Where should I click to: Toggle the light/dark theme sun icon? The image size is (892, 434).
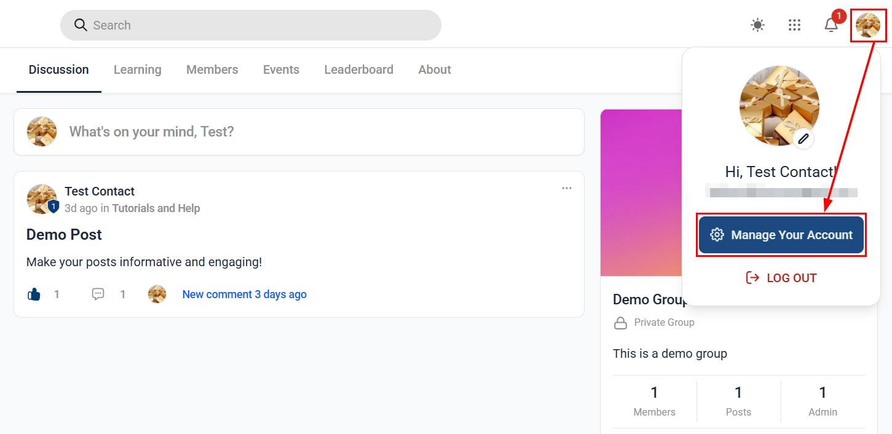point(757,25)
